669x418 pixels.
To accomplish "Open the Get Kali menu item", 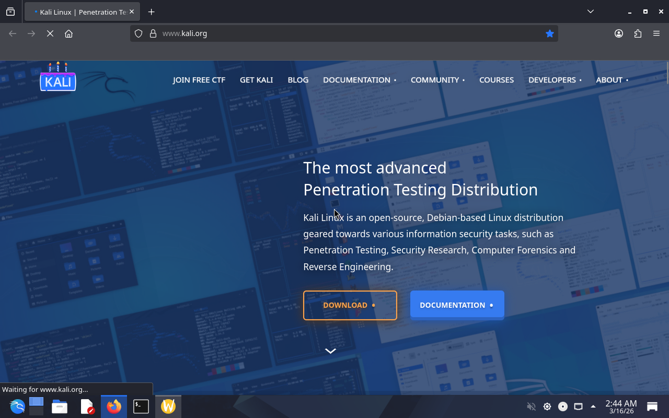I will [x=256, y=80].
